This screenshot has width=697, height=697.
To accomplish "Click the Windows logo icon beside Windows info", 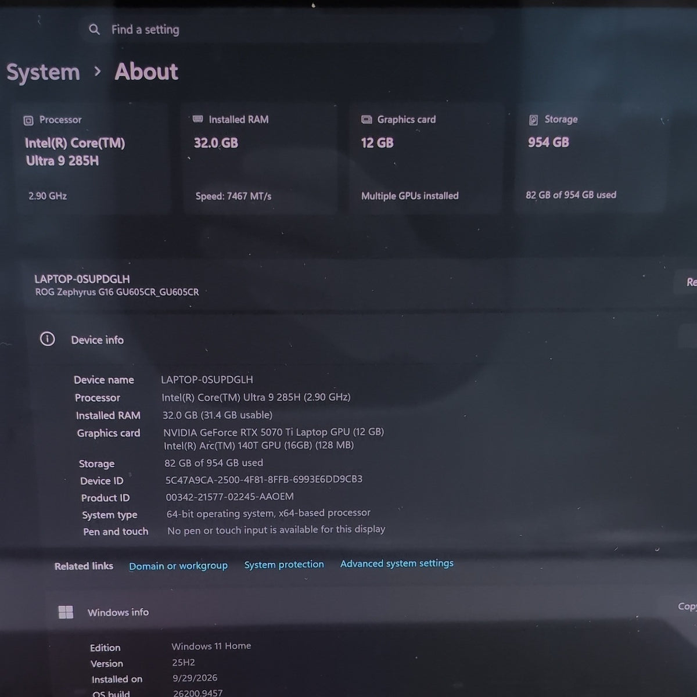I will [x=66, y=612].
